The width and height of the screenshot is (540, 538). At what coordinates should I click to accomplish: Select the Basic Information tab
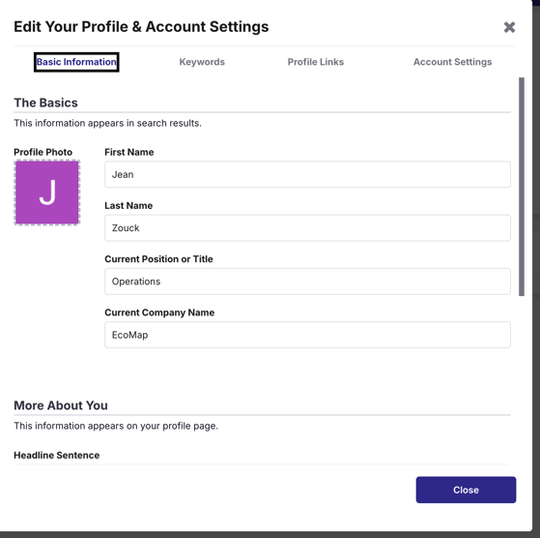(x=76, y=62)
